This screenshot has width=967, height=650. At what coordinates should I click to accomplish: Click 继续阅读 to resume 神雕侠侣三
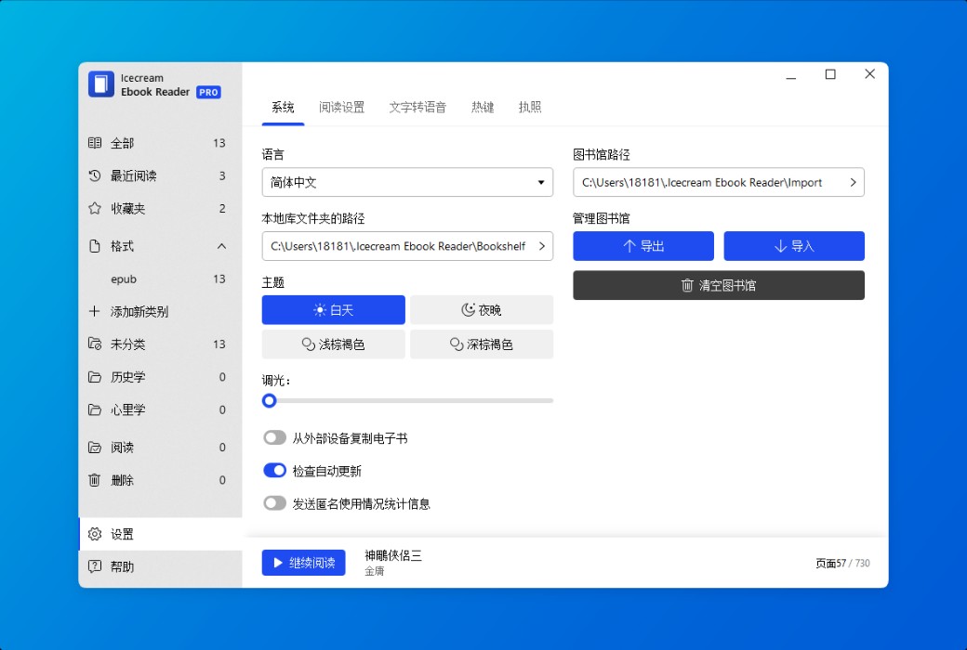(x=303, y=562)
